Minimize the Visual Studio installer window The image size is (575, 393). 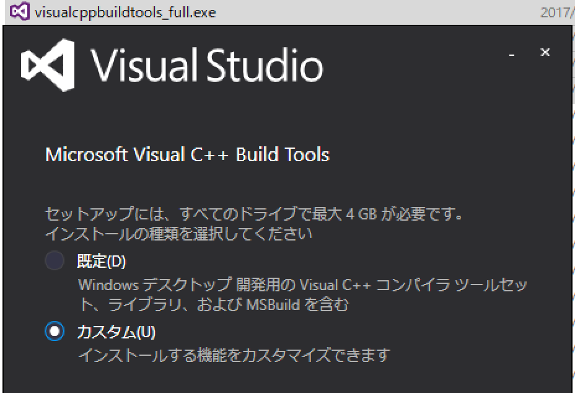click(512, 55)
